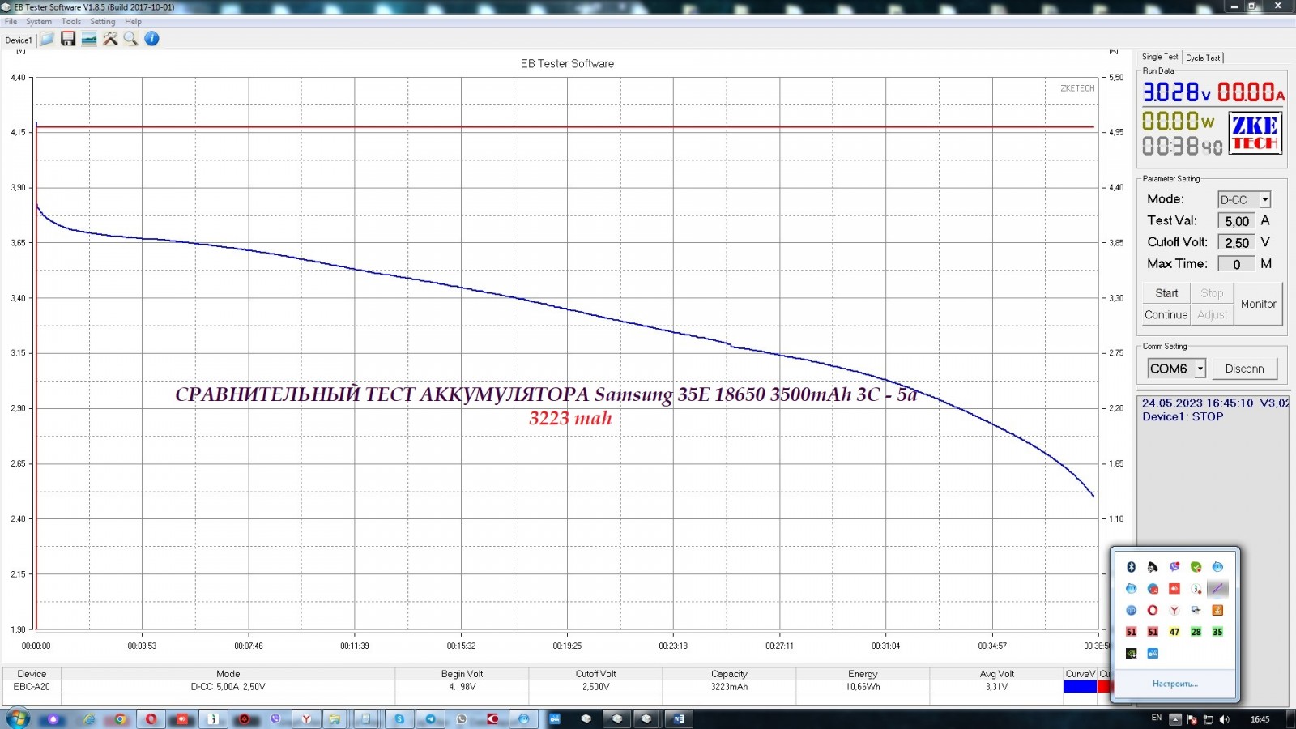Open the Tools menu

click(x=71, y=22)
